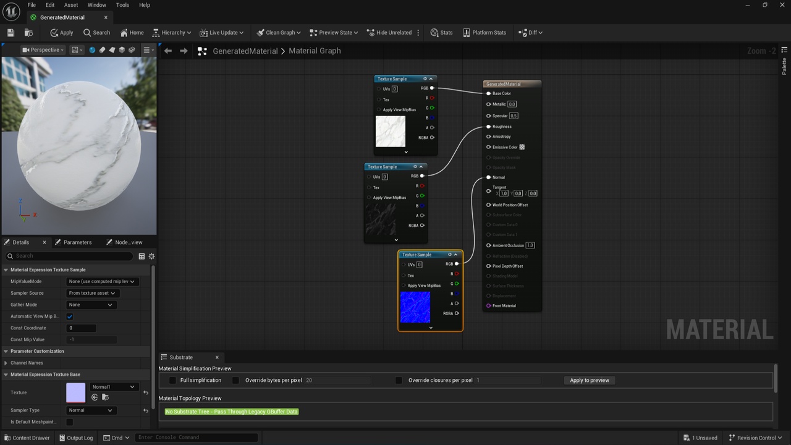Select the plane preview mesh icon
Image resolution: width=791 pixels, height=445 pixels.
(112, 50)
